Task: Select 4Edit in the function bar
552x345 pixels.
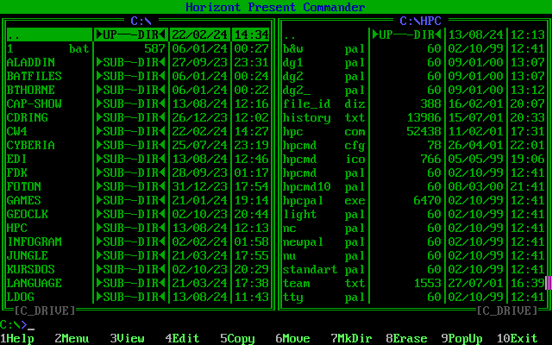Action: click(182, 339)
